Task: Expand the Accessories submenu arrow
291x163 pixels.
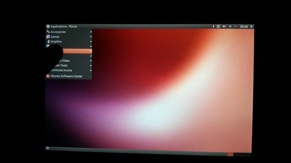Action: (91, 32)
